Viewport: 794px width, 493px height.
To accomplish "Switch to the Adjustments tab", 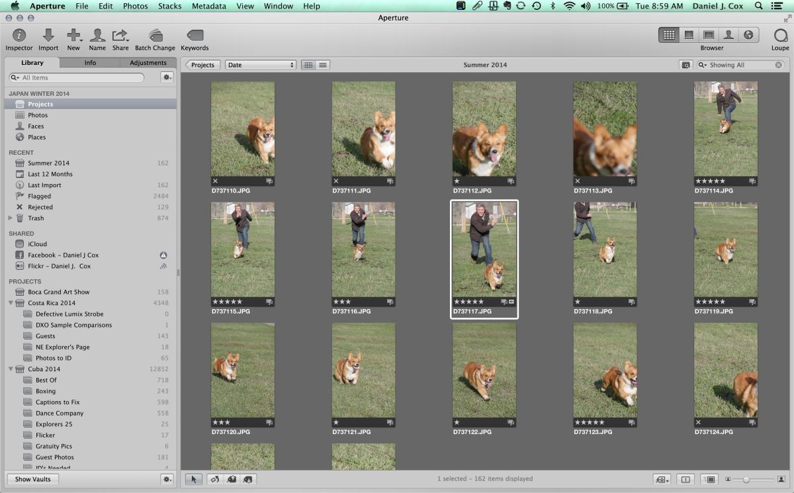I will pyautogui.click(x=148, y=63).
